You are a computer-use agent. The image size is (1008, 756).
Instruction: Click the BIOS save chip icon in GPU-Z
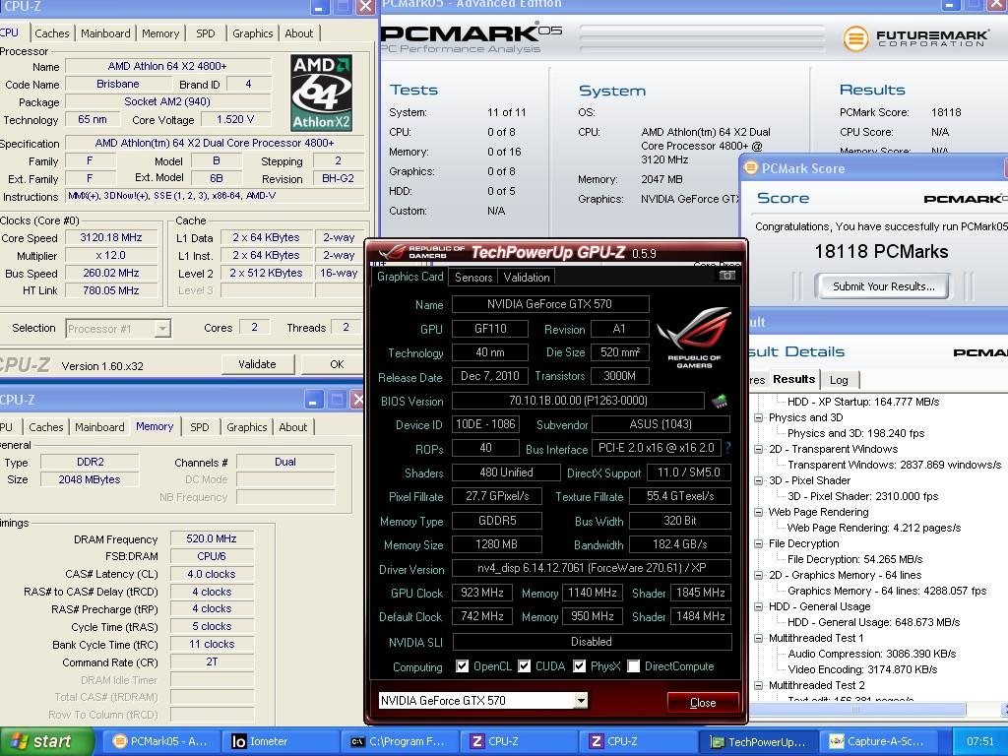[x=720, y=402]
